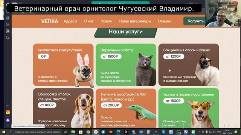Image resolution: width=241 pixels, height=135 pixels.
Task: Click the corgi with yellow glasses image
Action: (201, 114)
